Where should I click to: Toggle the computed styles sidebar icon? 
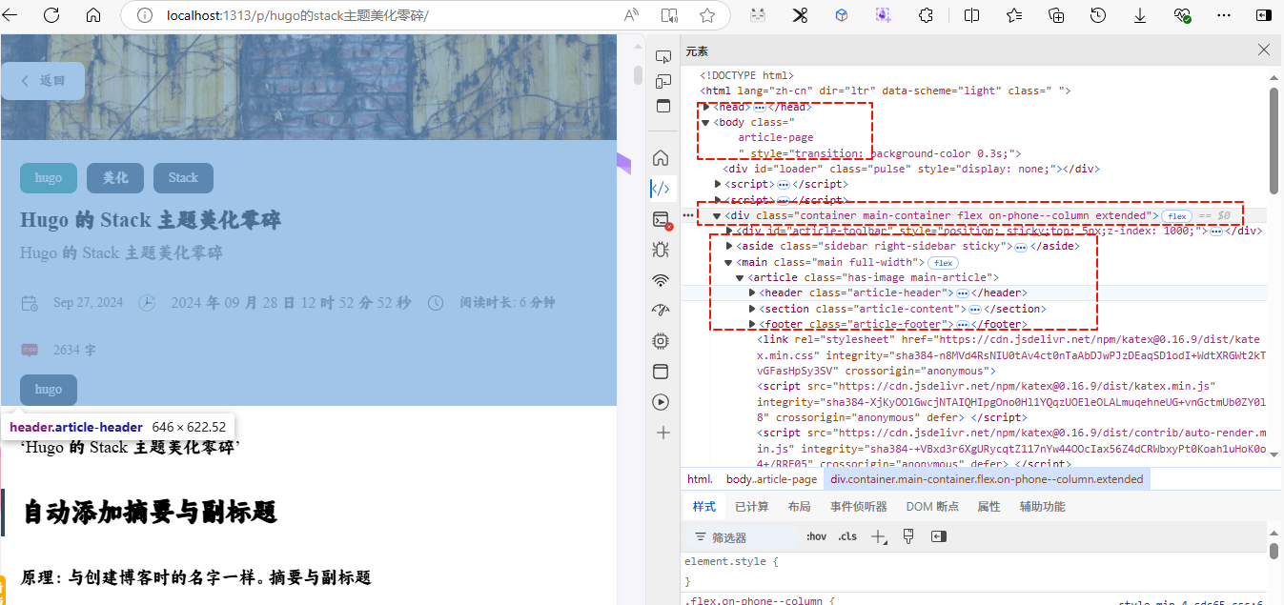tap(938, 536)
